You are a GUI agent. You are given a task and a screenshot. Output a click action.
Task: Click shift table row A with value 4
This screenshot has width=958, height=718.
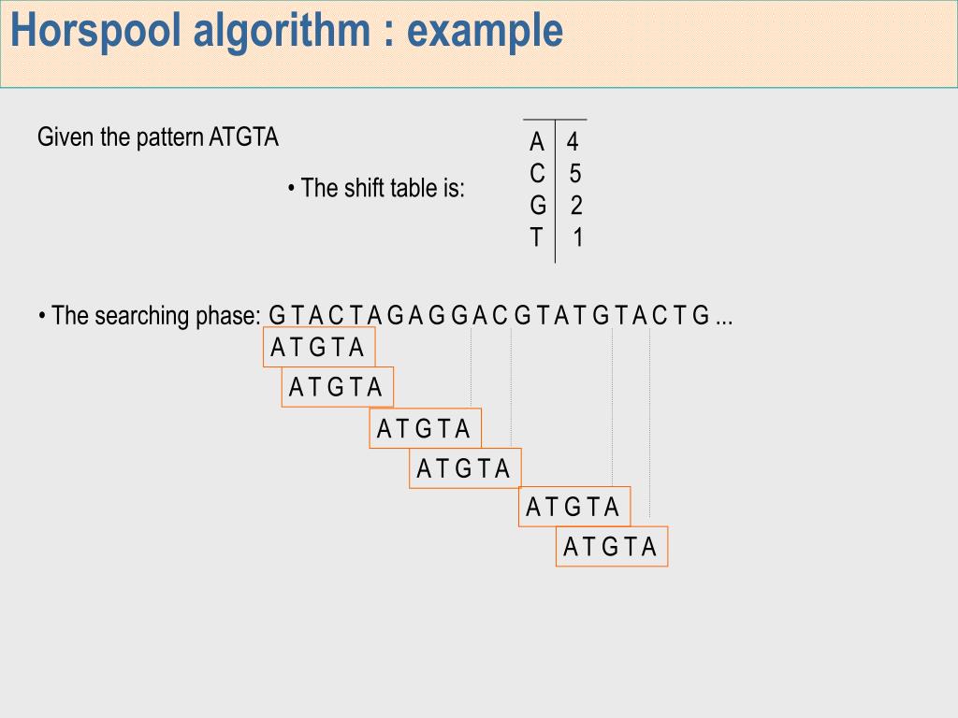pos(554,142)
